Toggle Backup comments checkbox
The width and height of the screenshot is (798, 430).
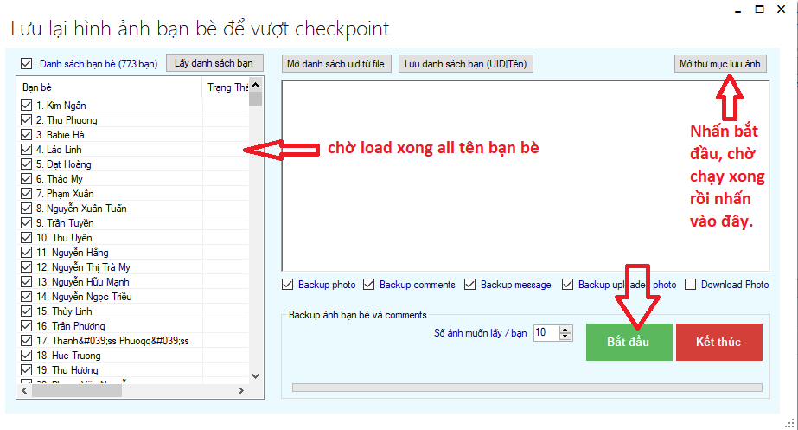[368, 285]
